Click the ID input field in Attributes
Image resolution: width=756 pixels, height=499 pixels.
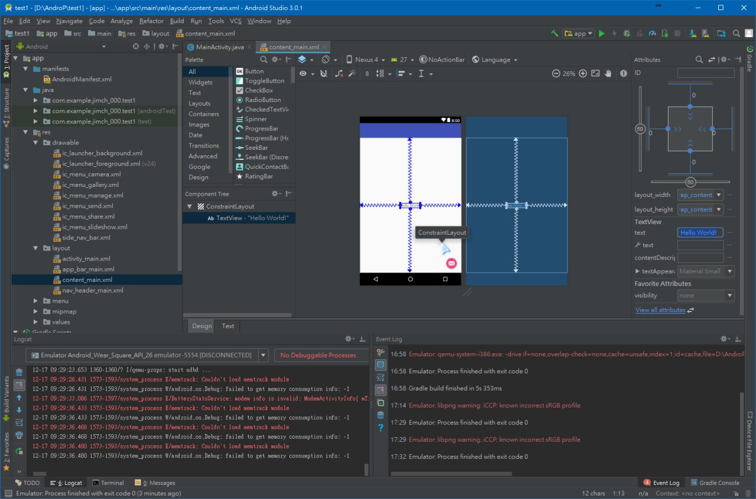pos(706,73)
